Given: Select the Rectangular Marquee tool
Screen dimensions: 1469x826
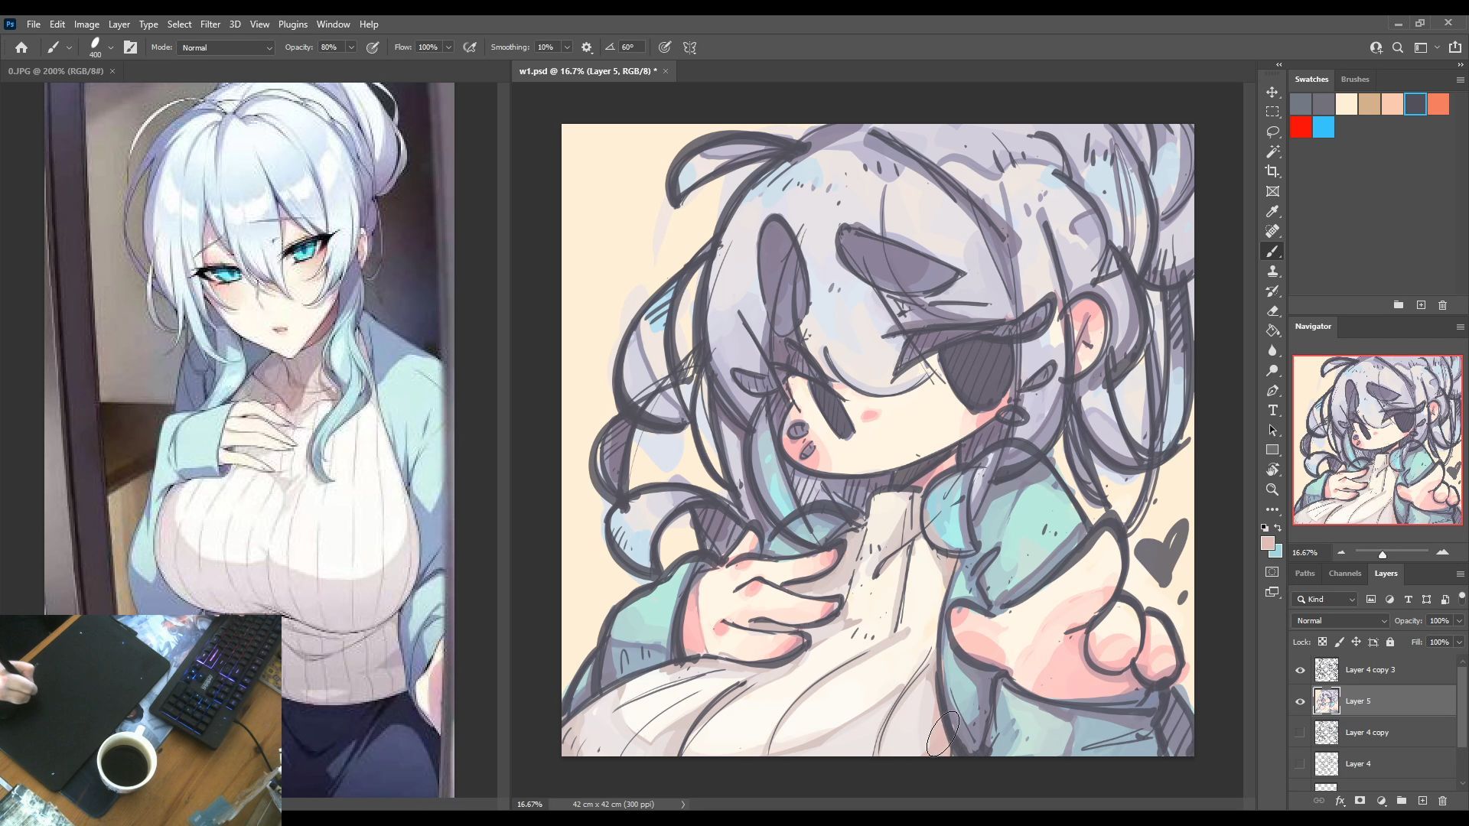Looking at the screenshot, I should (x=1272, y=112).
